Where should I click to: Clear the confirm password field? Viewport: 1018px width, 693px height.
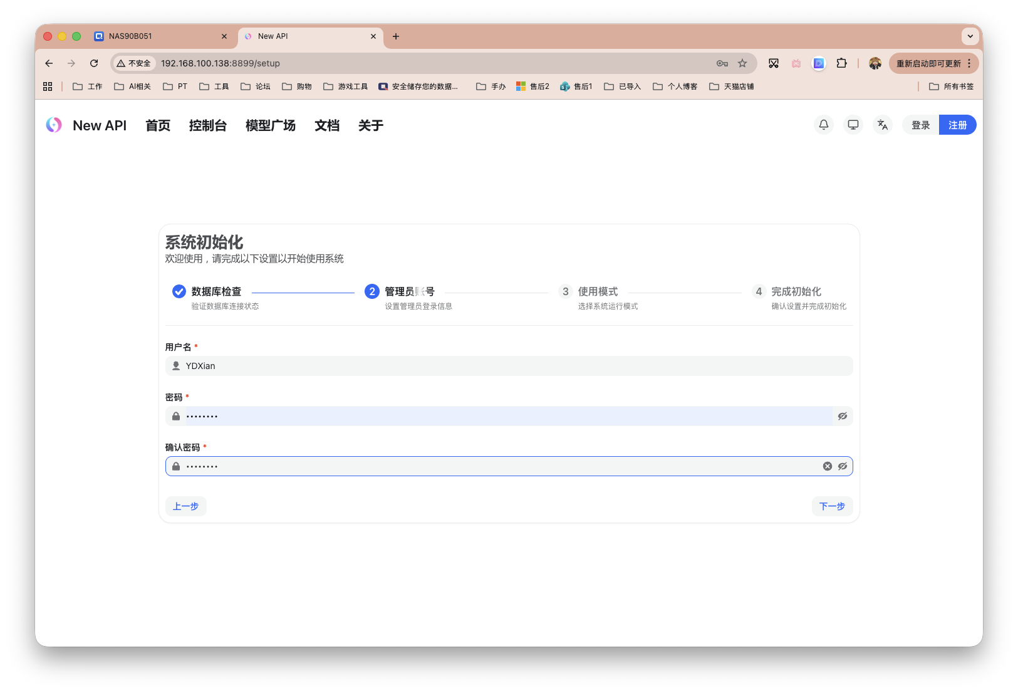click(x=827, y=466)
